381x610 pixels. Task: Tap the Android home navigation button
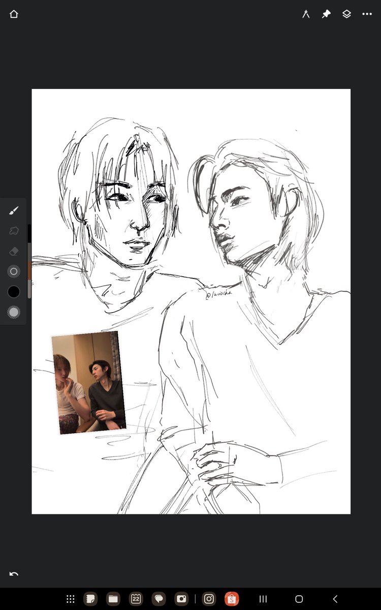tap(299, 599)
